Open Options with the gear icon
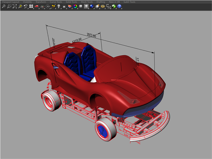Viewport: 212px width, 159px height. [x=103, y=6]
